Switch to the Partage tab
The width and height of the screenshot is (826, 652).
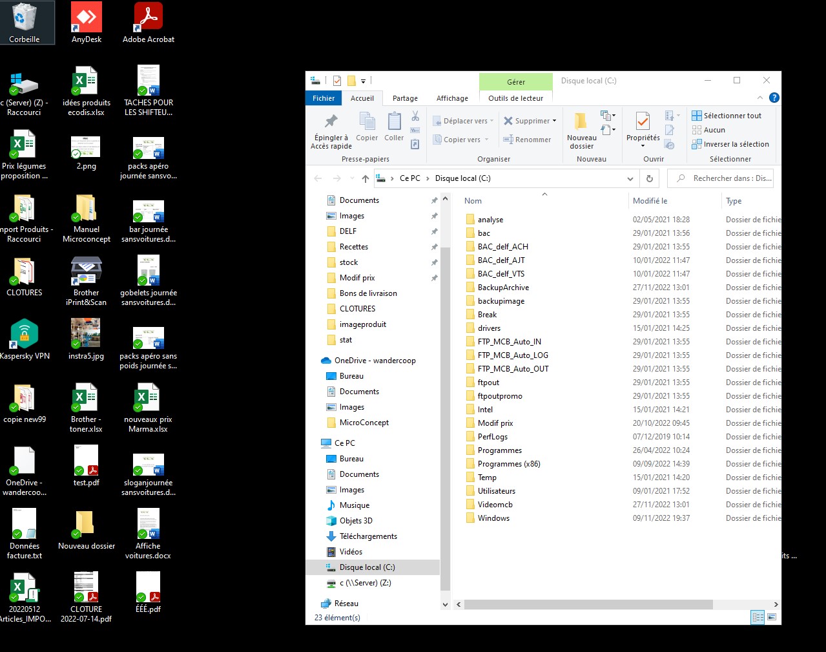405,98
